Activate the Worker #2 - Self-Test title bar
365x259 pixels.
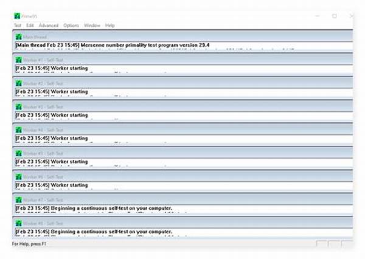coord(182,83)
